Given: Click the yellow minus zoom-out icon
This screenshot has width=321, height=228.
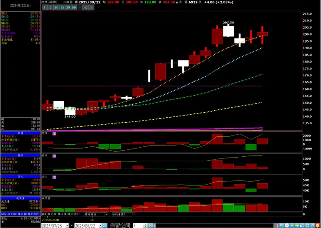Looking at the screenshot, I should [x=292, y=225].
